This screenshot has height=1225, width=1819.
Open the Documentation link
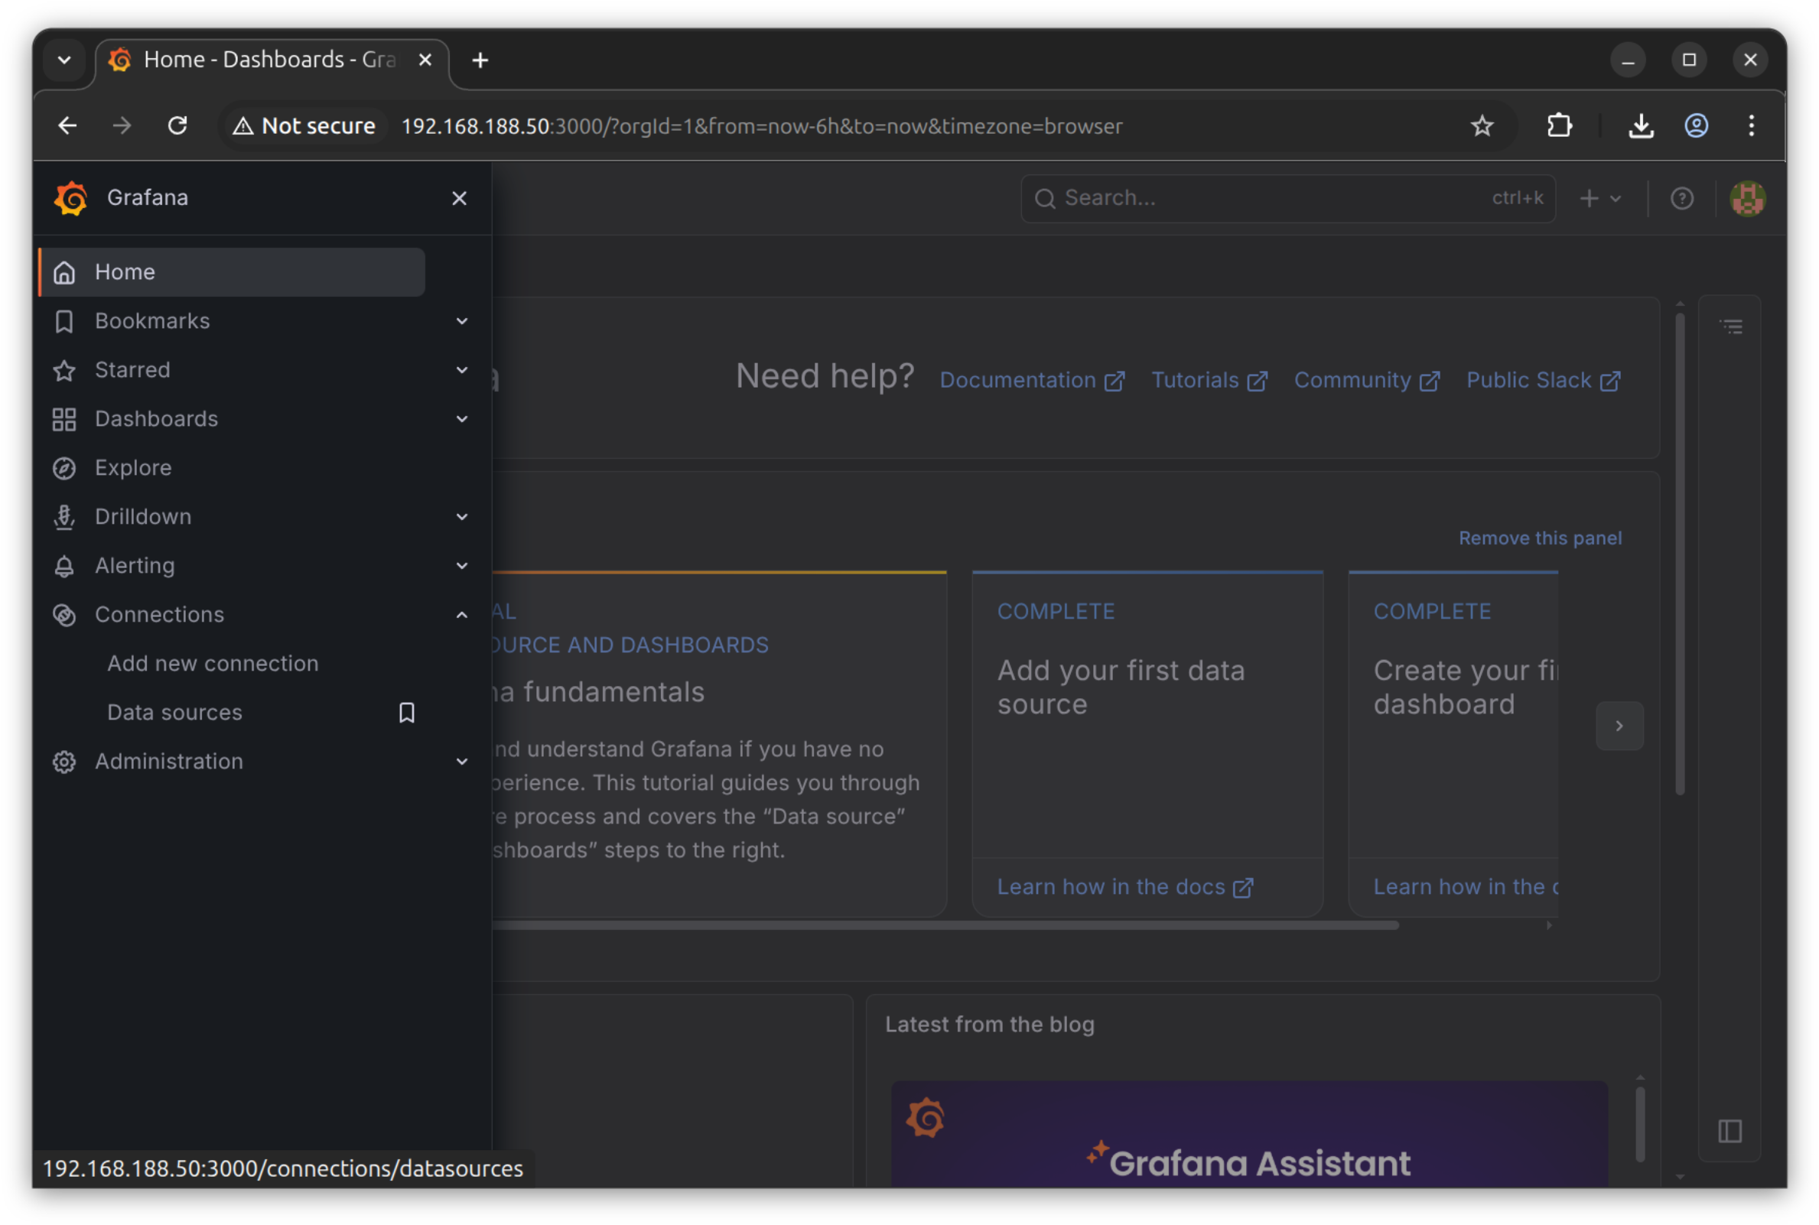click(x=1031, y=381)
